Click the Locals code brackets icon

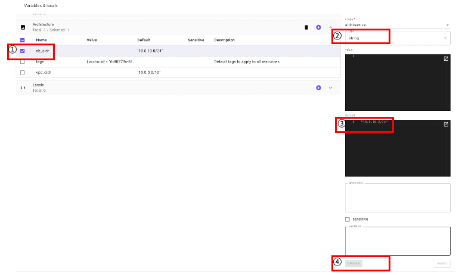click(23, 88)
